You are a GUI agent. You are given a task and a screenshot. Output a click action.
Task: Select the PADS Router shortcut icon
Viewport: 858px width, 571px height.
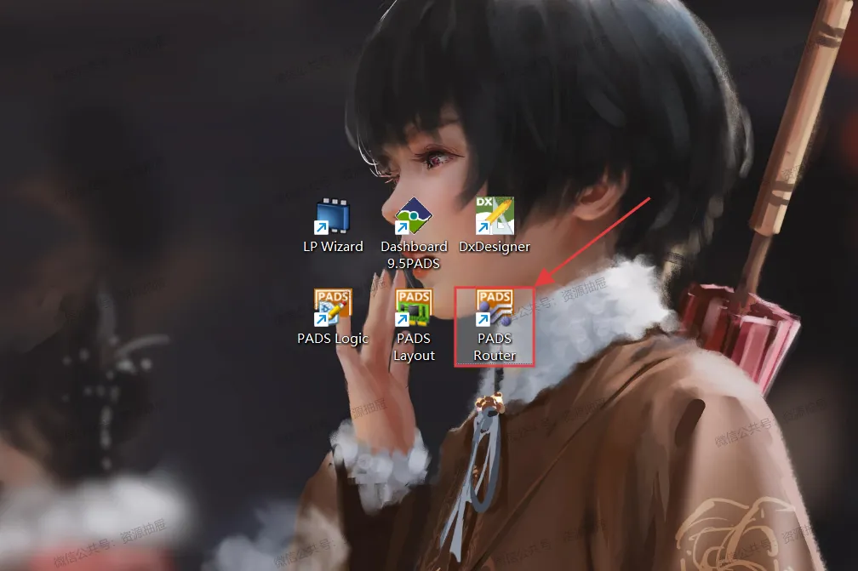tap(495, 308)
